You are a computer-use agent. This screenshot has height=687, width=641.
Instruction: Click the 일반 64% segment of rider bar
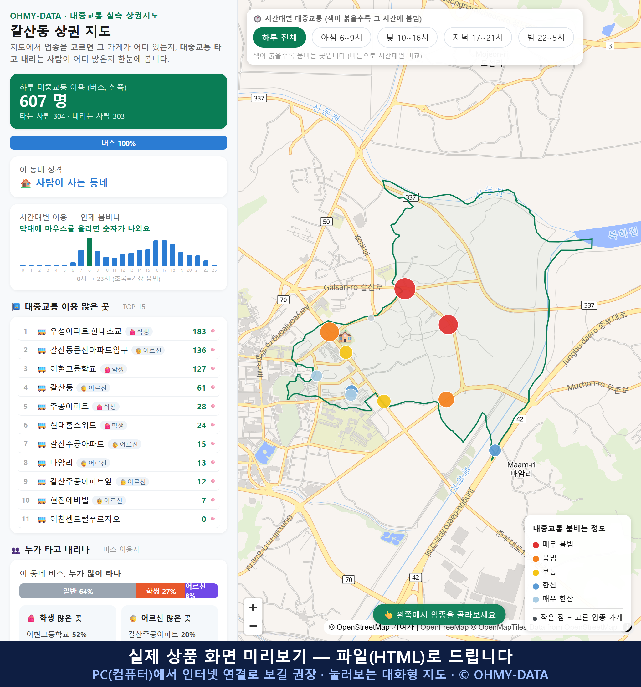[78, 591]
